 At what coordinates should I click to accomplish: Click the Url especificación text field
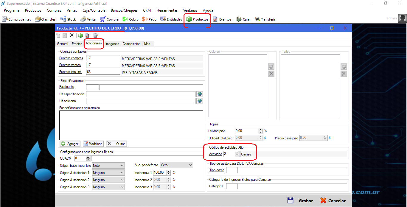[x=141, y=94]
